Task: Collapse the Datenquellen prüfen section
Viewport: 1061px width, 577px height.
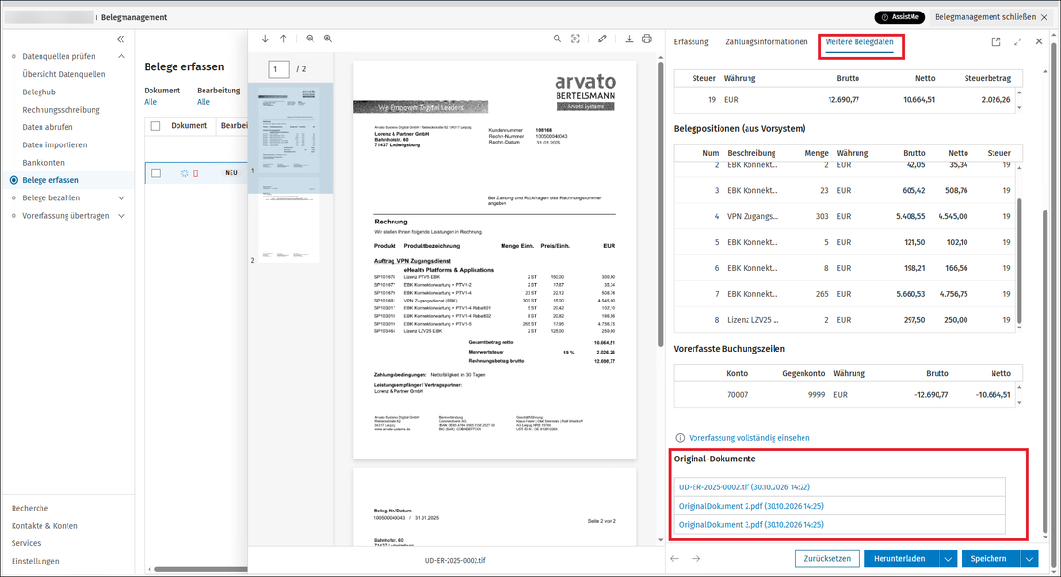Action: point(122,56)
